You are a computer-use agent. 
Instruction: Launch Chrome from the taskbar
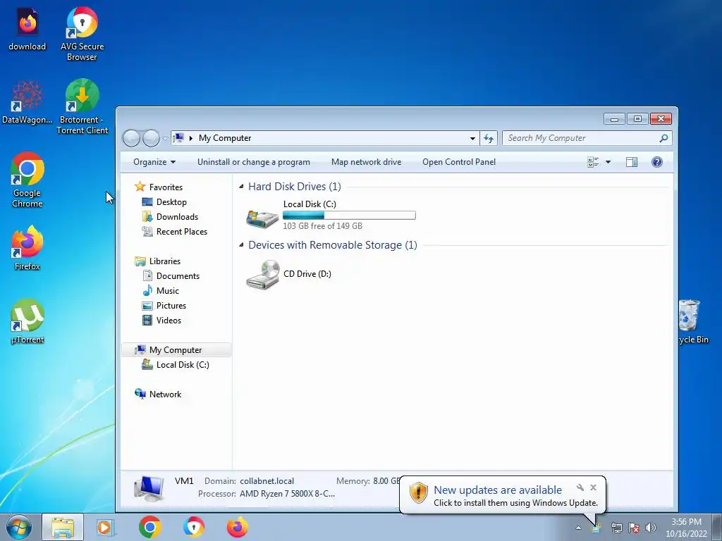pyautogui.click(x=149, y=527)
